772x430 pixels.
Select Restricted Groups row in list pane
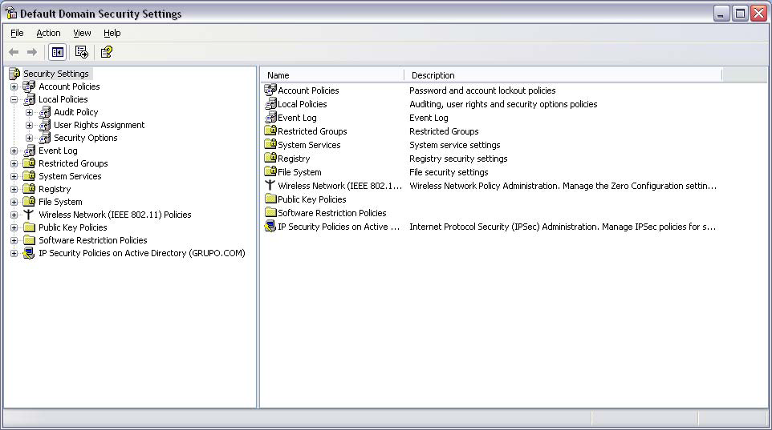(x=493, y=131)
